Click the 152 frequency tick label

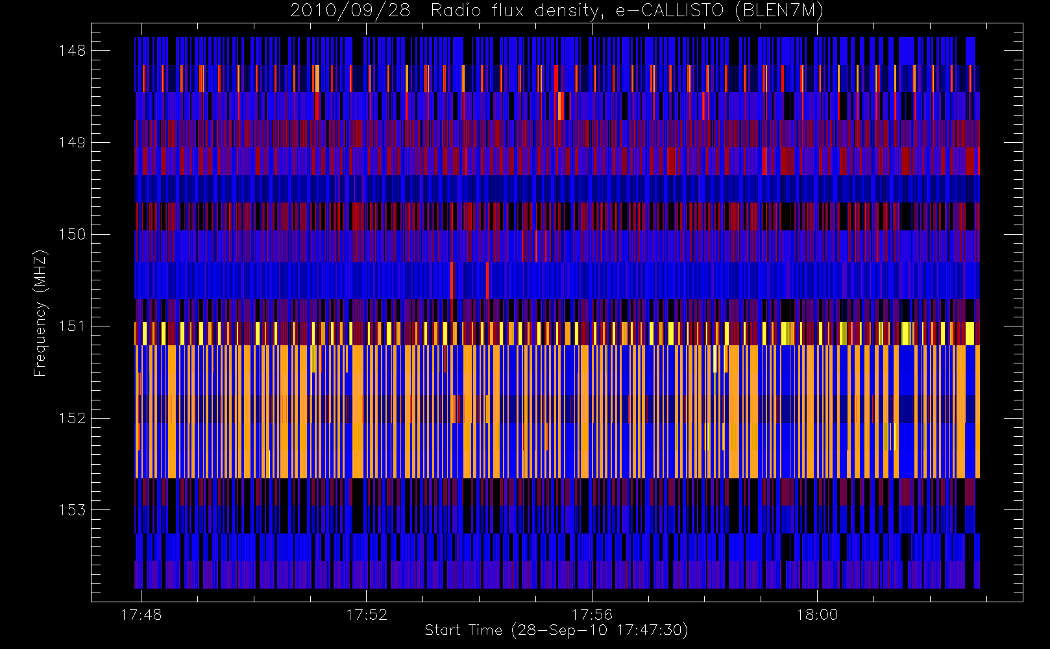point(72,418)
